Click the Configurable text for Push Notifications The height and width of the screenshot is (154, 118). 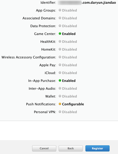click(x=73, y=104)
